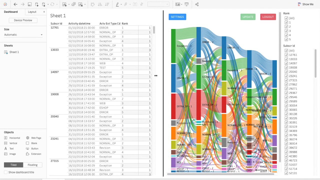Check the Show dashboard title box
This screenshot has height=180, width=320.
point(6,172)
